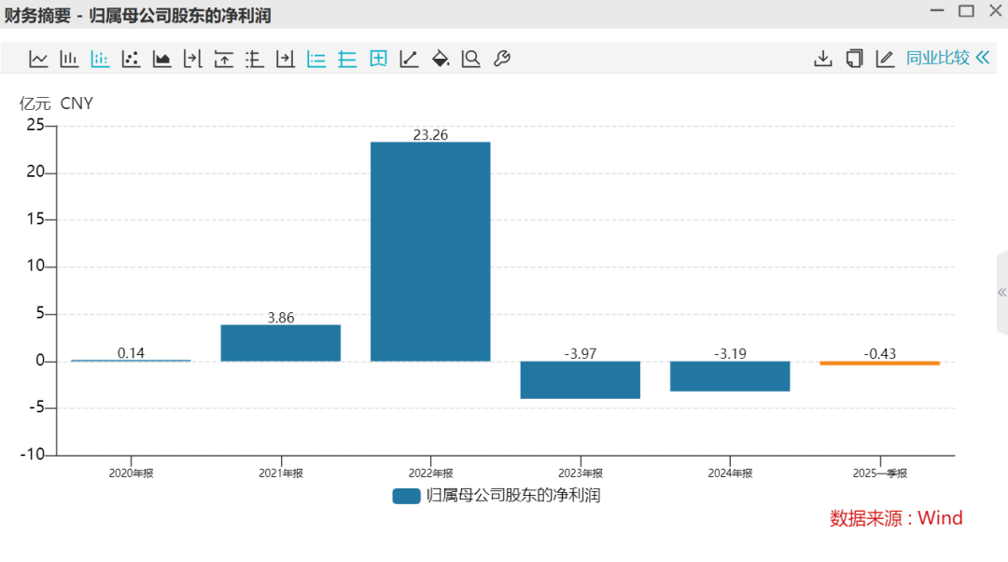Viewport: 1008px width, 562px height.
Task: Click the 归属母公司股东的净利润 legend entry
Action: [512, 496]
